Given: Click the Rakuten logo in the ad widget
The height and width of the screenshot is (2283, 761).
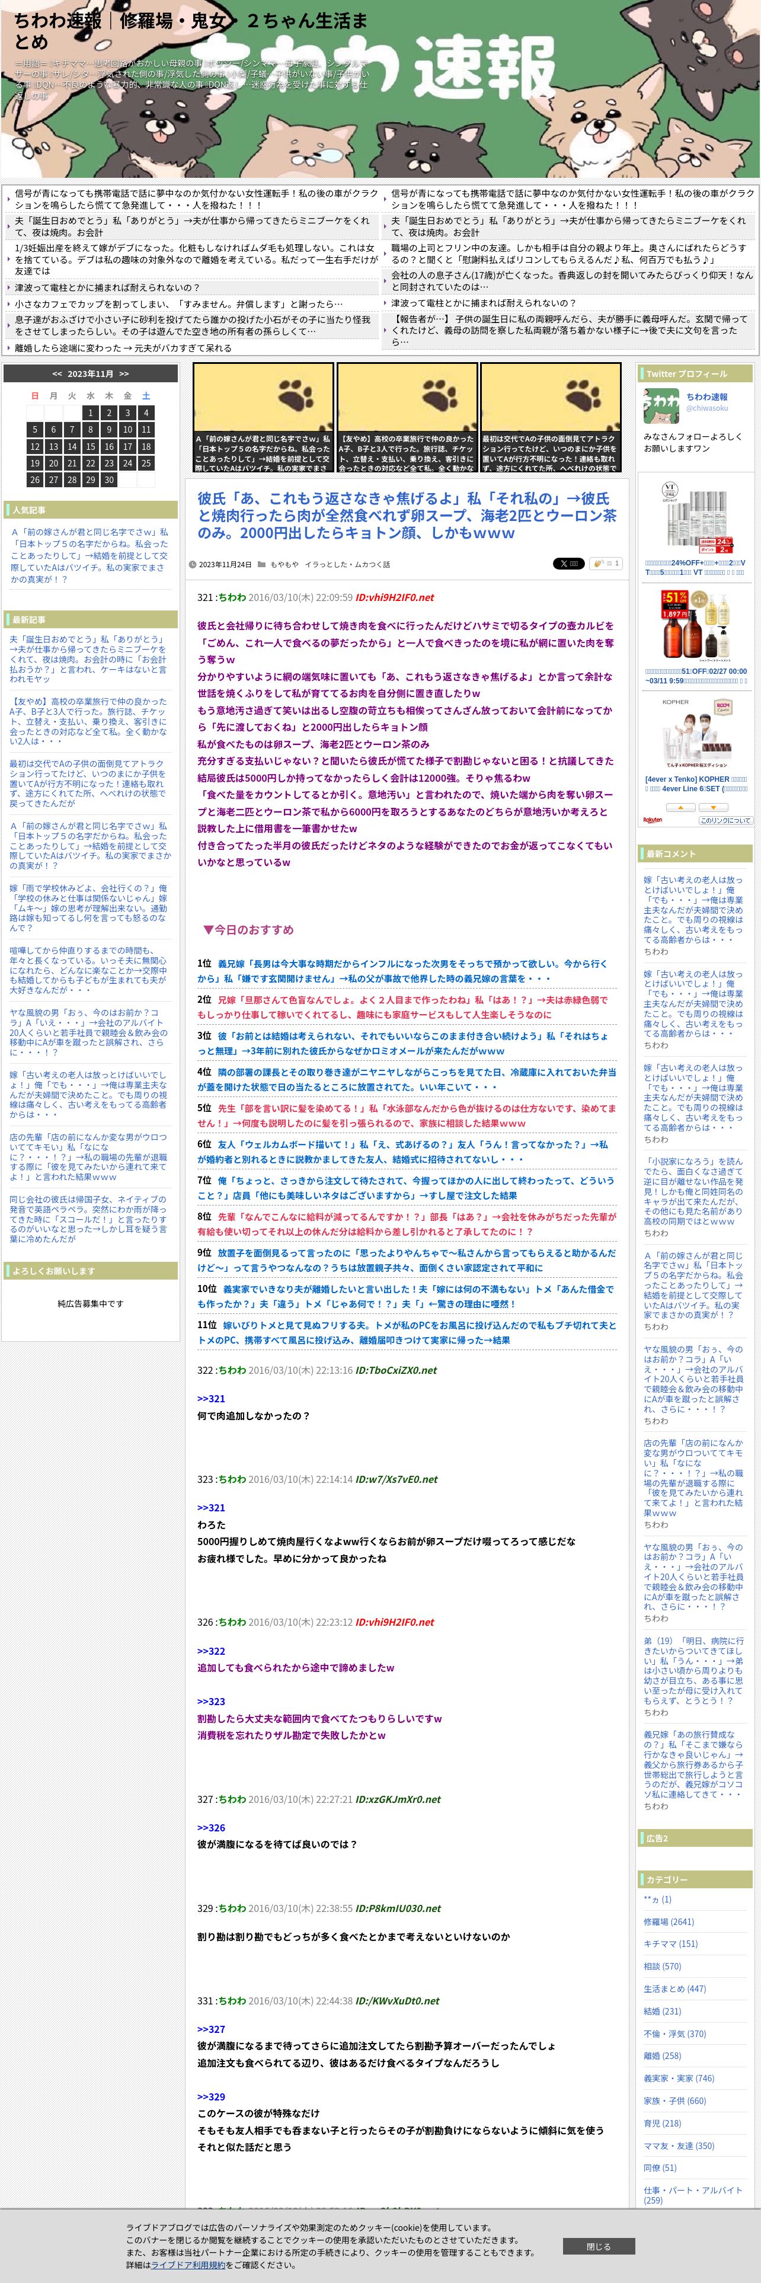Looking at the screenshot, I should pyautogui.click(x=652, y=820).
